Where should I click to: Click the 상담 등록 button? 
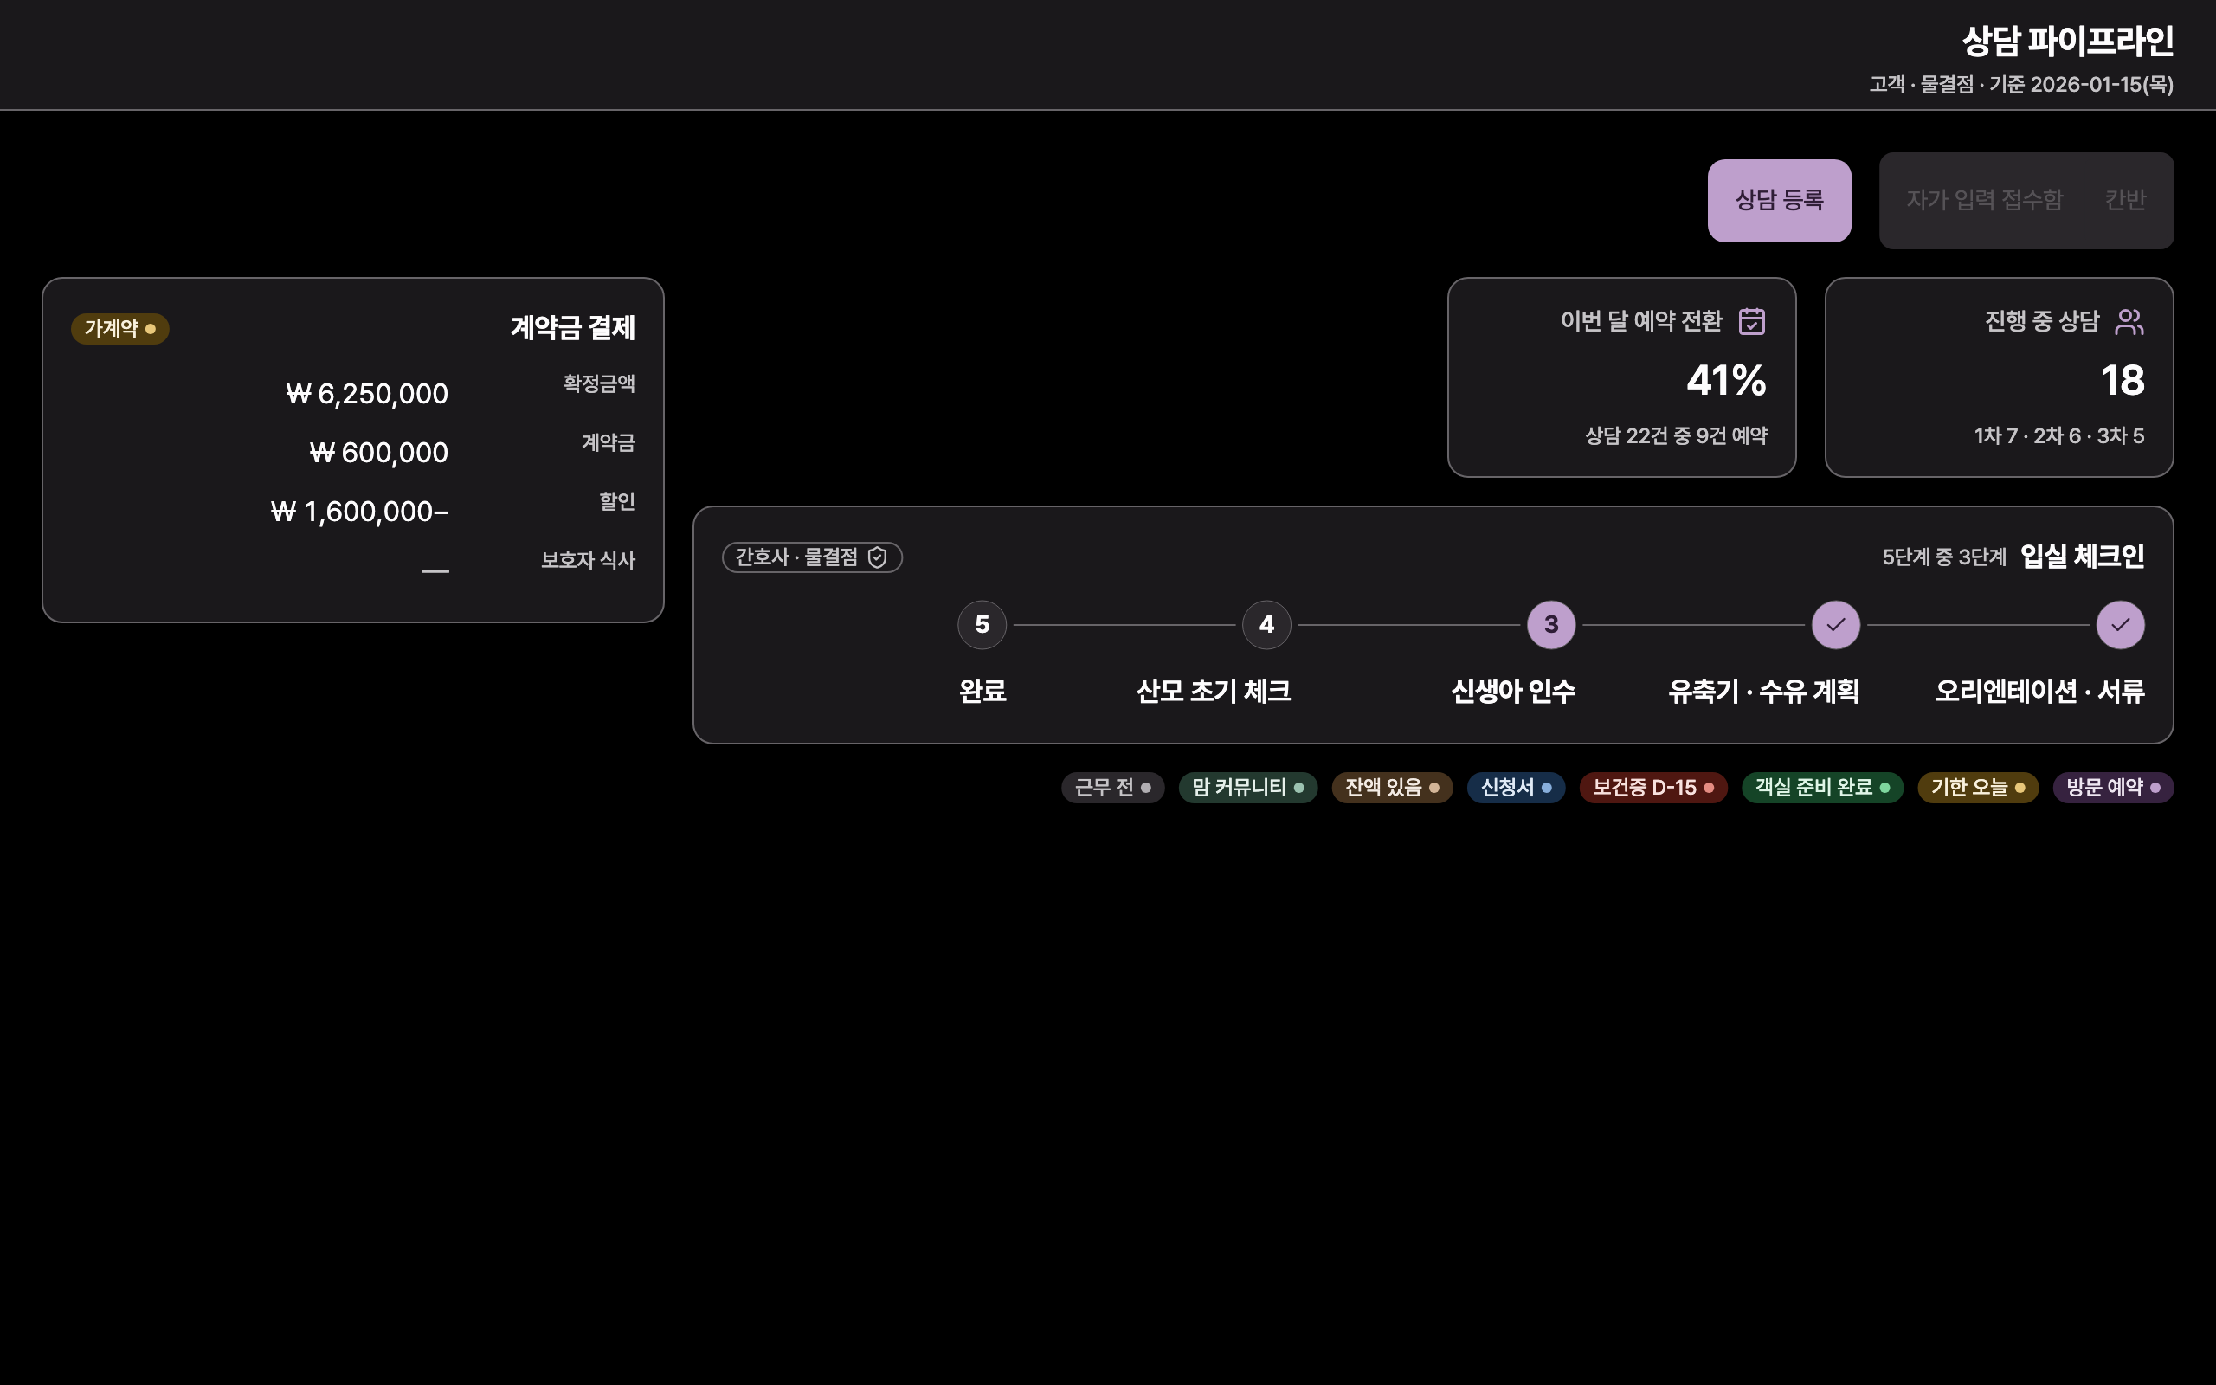pos(1779,201)
